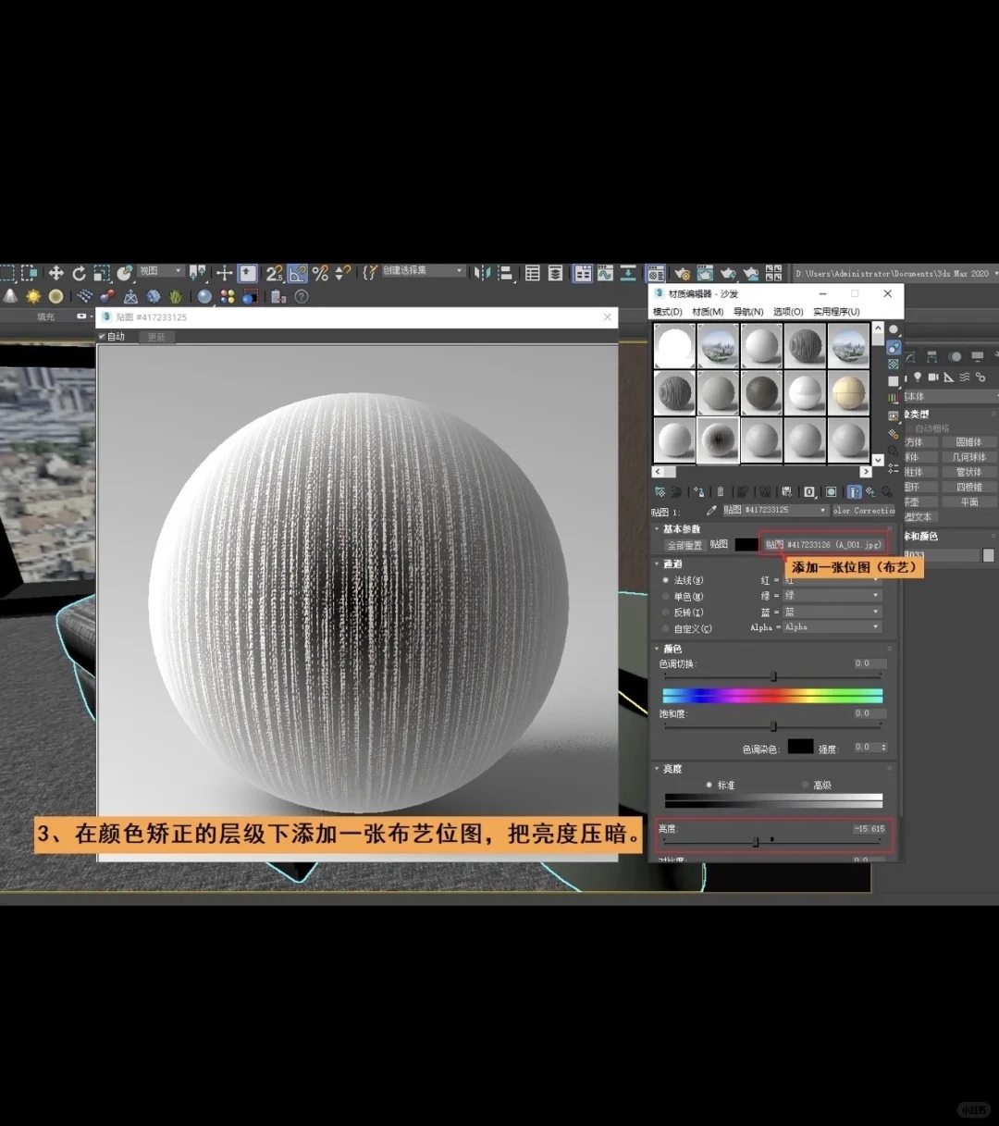Activate the Select and Rotate tool
Image resolution: width=999 pixels, height=1126 pixels.
(79, 273)
